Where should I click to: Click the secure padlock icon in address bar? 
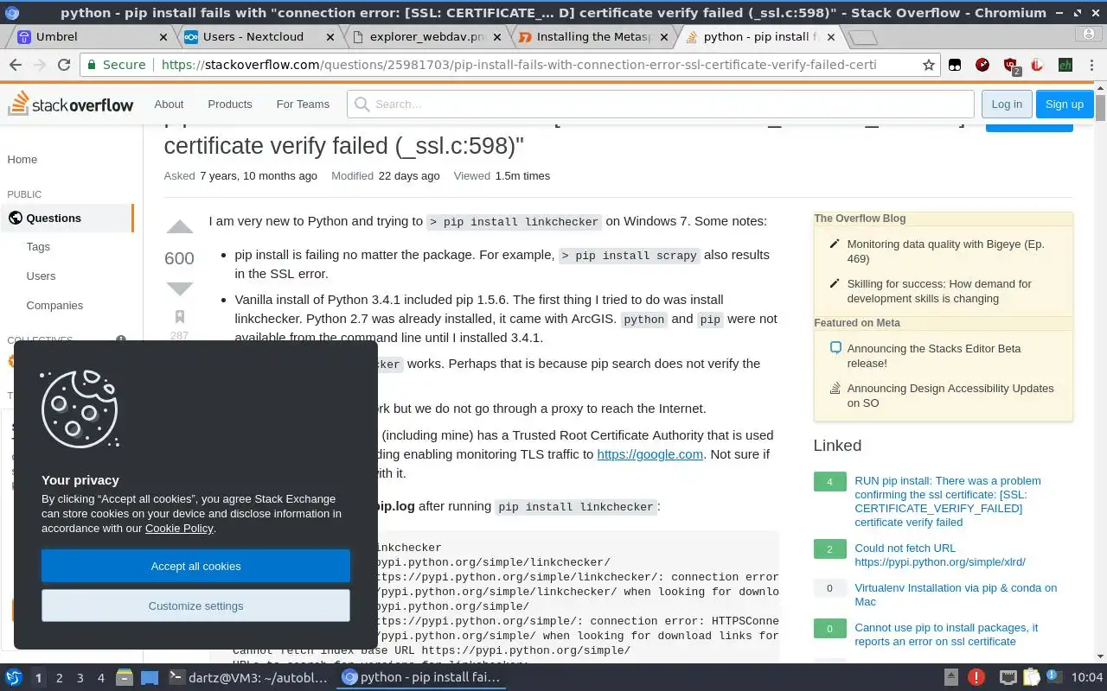pos(93,65)
